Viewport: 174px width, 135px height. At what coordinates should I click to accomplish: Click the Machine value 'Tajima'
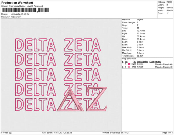click(140, 19)
